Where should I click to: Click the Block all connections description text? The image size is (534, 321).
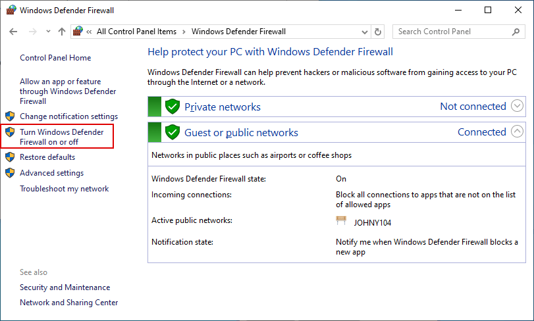coord(426,199)
